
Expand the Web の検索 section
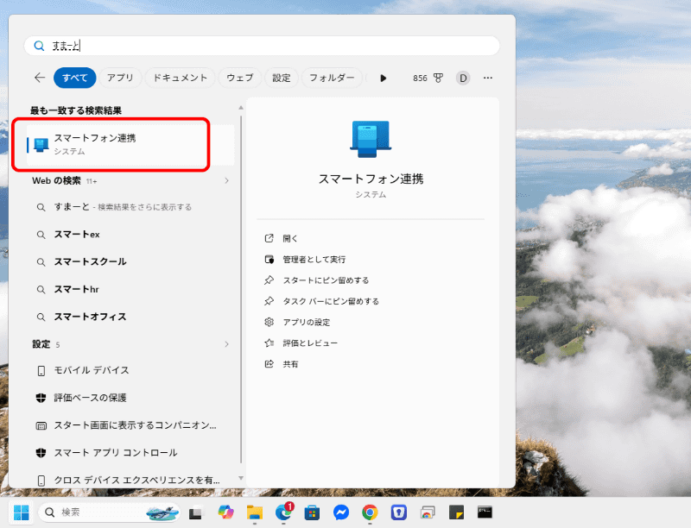click(226, 181)
